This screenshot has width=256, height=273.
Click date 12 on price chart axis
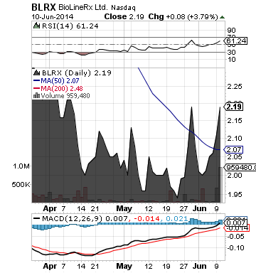pos(149,209)
